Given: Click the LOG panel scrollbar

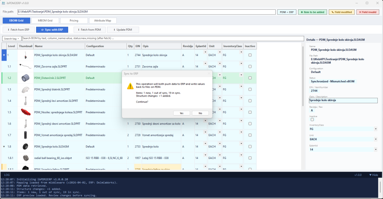Looking at the screenshot, I should pos(380,187).
